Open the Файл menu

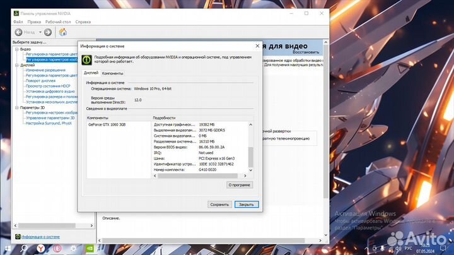tap(18, 21)
